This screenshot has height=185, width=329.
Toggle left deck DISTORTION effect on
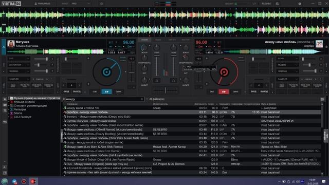click(x=52, y=65)
